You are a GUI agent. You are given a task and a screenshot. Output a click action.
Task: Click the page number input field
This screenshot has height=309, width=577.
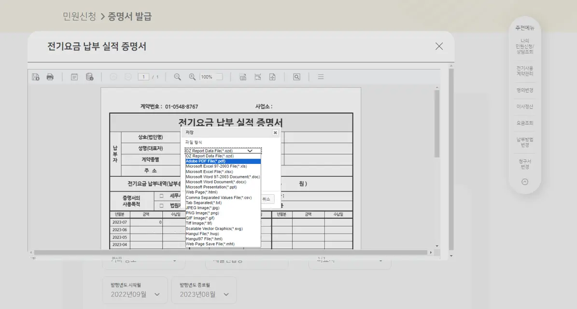144,76
